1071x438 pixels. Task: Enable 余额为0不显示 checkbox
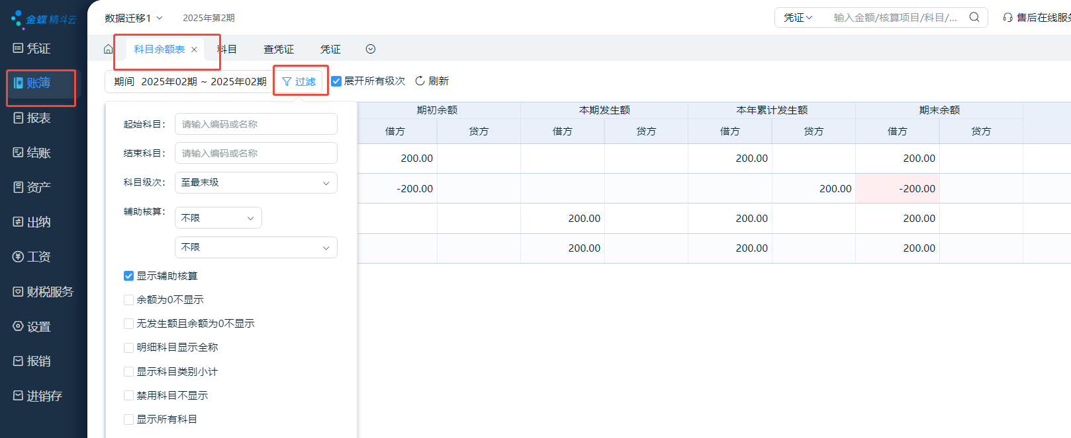129,300
